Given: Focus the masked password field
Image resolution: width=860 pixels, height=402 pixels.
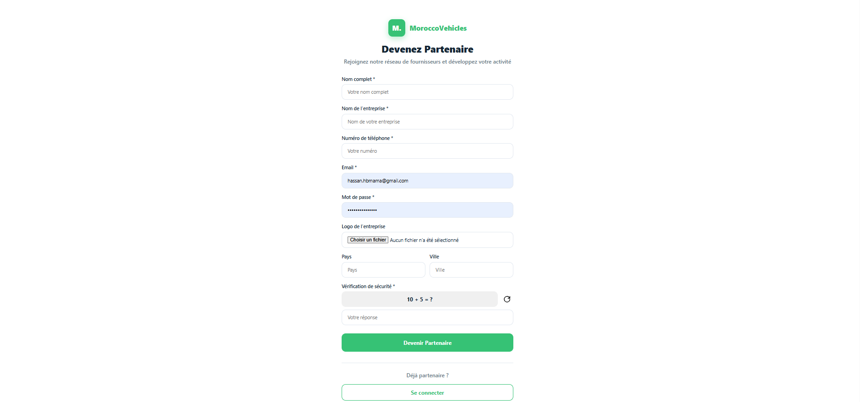Looking at the screenshot, I should click(427, 210).
